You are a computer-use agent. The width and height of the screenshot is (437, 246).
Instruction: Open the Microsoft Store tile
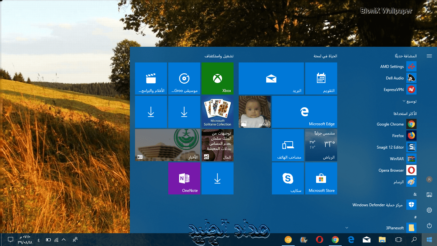pyautogui.click(x=321, y=178)
